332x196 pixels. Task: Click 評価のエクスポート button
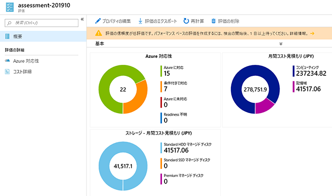(157, 21)
